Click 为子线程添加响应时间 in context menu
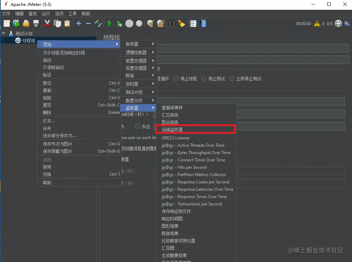This screenshot has width=352, height=262. pos(79,53)
